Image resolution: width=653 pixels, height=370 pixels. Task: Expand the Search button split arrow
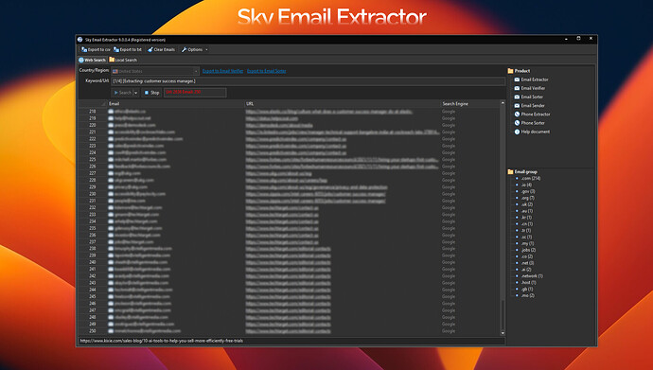pos(135,93)
